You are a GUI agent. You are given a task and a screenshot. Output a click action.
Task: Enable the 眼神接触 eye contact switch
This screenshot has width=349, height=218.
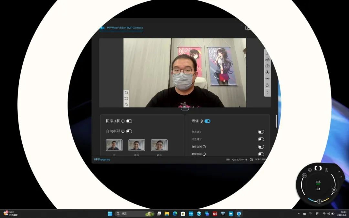coord(261,154)
